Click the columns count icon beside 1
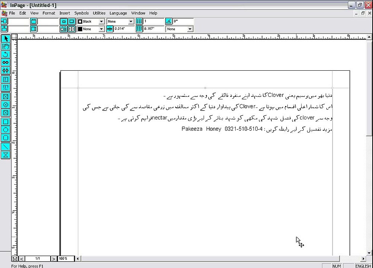Image resolution: width=373 pixels, height=268 pixels. 139,21
